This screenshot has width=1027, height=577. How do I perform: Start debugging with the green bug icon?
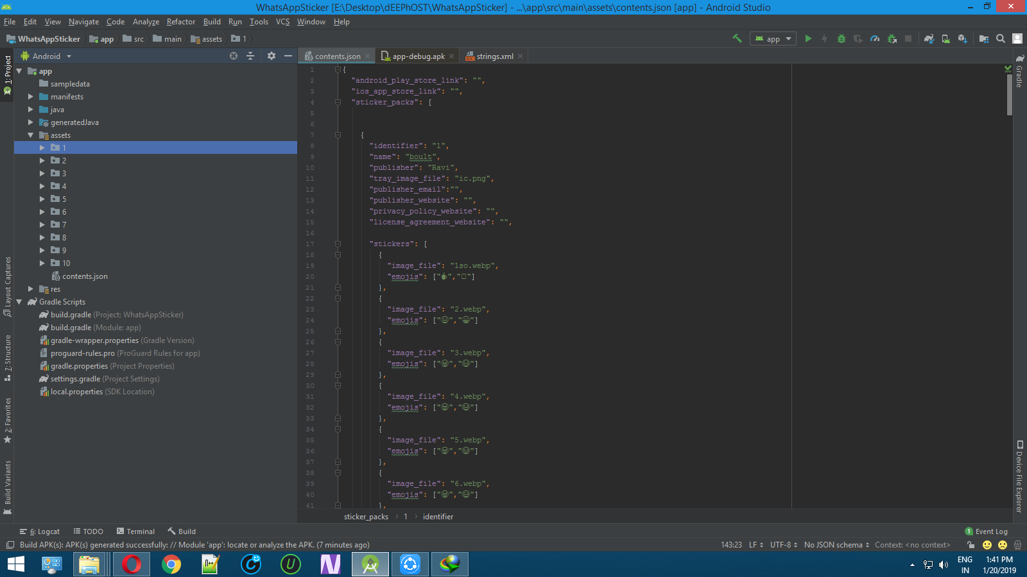pyautogui.click(x=841, y=38)
